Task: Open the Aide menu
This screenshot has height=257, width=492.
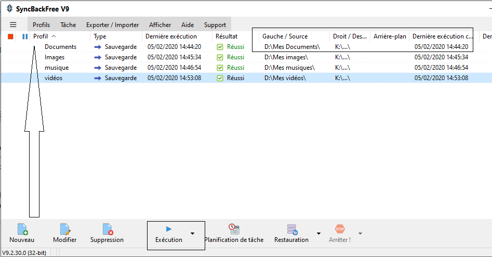Action: coord(188,25)
